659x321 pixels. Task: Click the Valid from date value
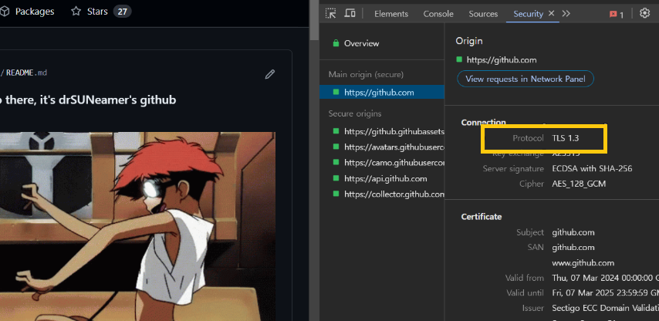(605, 278)
